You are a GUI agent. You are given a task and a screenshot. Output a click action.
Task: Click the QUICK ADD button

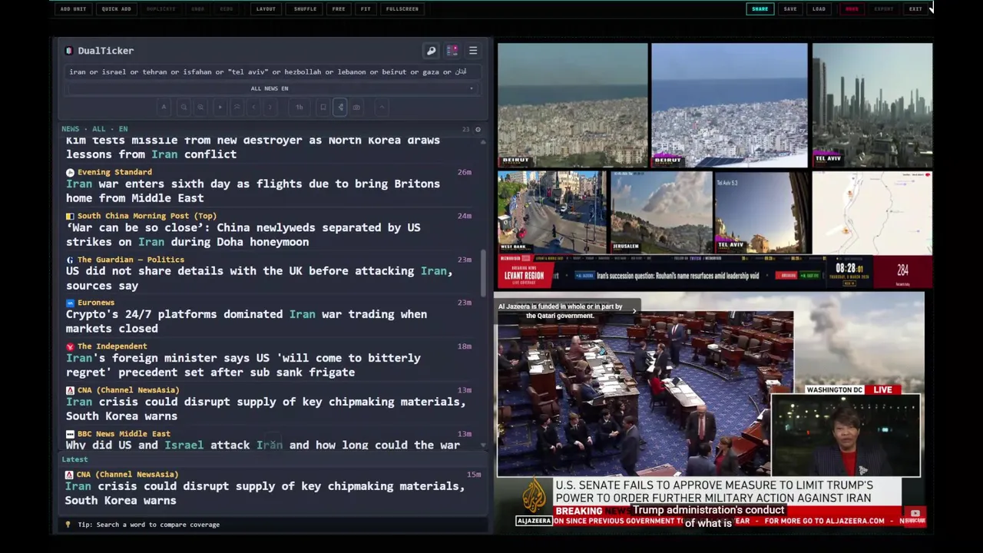116,9
